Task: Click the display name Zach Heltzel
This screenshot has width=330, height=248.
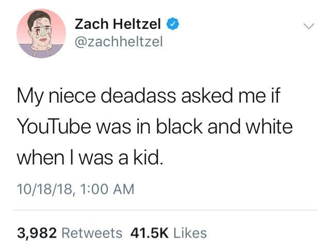Action: point(118,24)
